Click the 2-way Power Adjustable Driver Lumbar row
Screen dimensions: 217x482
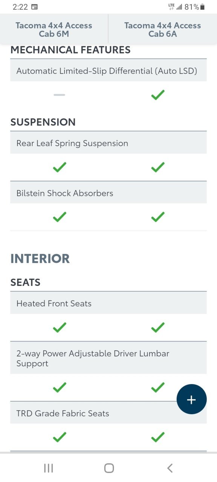108,358
